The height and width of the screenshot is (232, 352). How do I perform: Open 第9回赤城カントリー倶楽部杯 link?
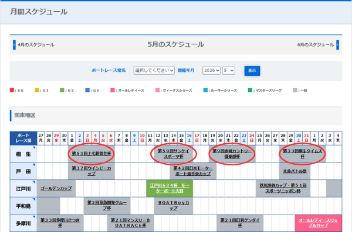(x=232, y=154)
